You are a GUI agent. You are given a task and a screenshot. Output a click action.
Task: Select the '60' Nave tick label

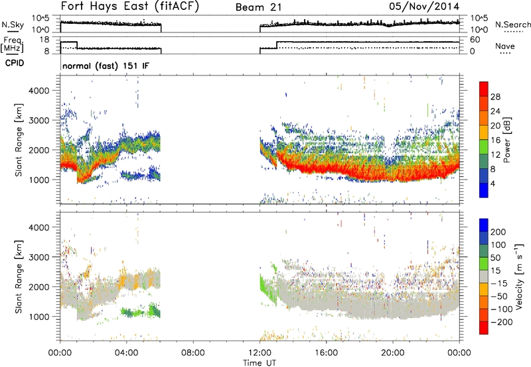[x=475, y=40]
